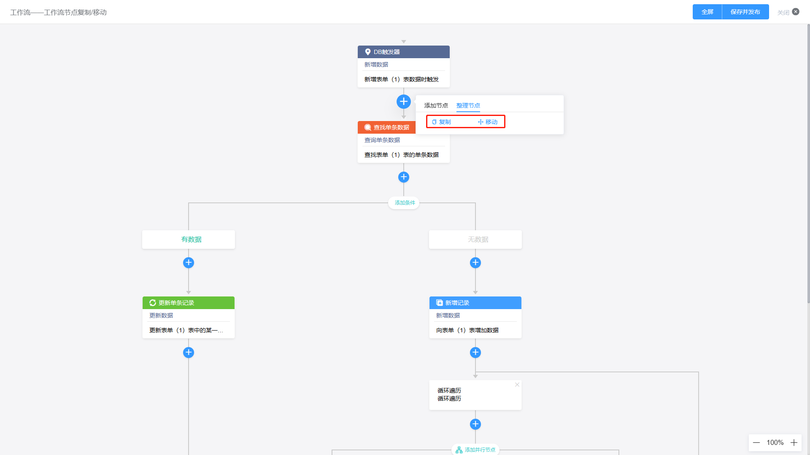This screenshot has width=810, height=455.
Task: Click plus button under 有数据 branch
Action: (189, 263)
